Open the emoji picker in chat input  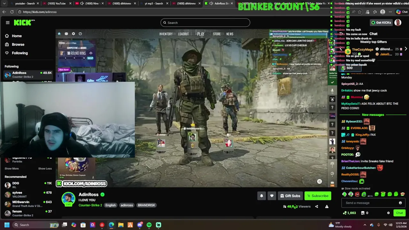tap(400, 203)
